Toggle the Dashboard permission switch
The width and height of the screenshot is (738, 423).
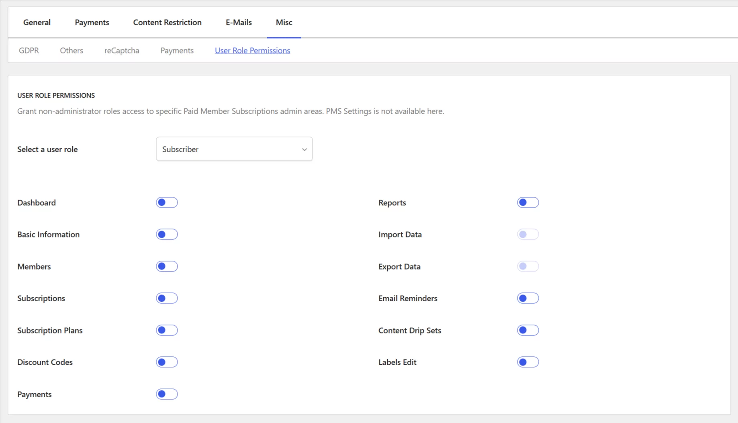(x=167, y=202)
